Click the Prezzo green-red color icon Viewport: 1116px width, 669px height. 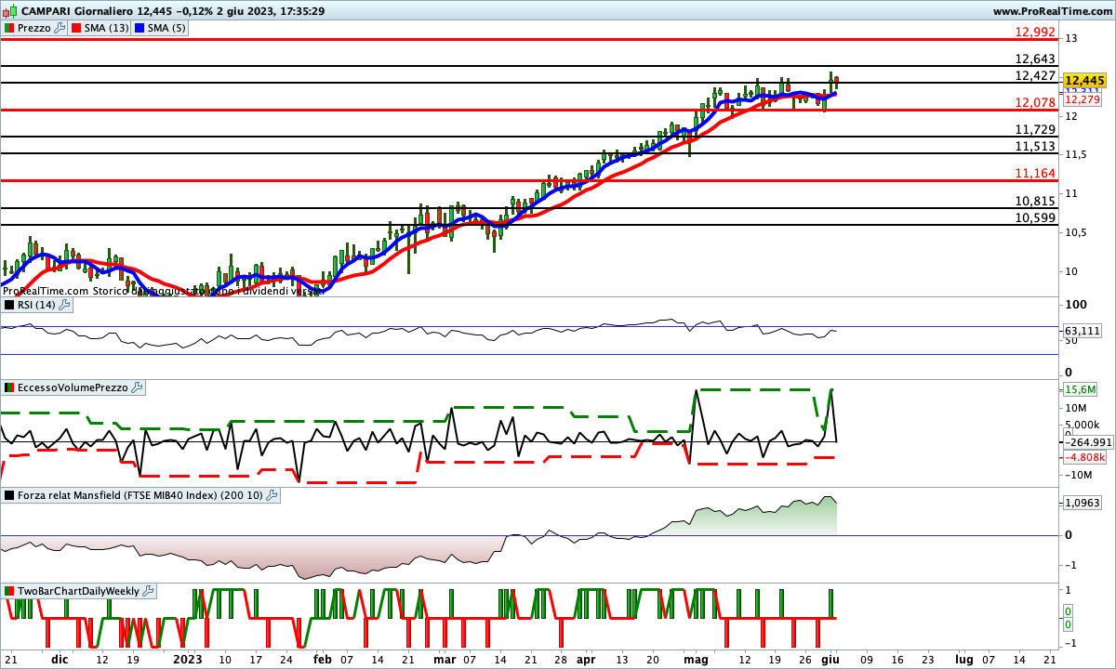9,28
